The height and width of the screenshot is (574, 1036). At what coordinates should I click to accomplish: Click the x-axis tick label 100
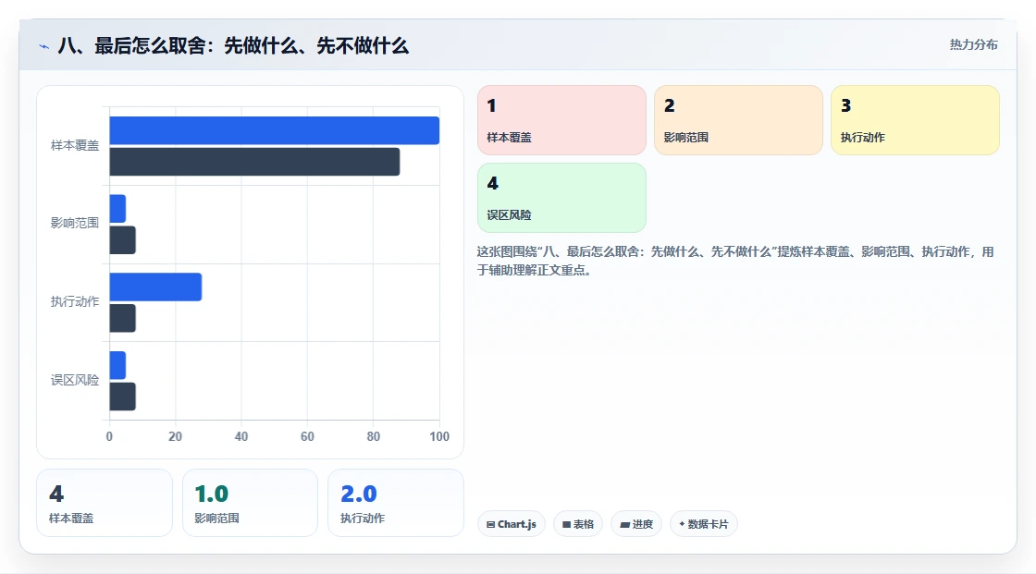click(x=439, y=436)
